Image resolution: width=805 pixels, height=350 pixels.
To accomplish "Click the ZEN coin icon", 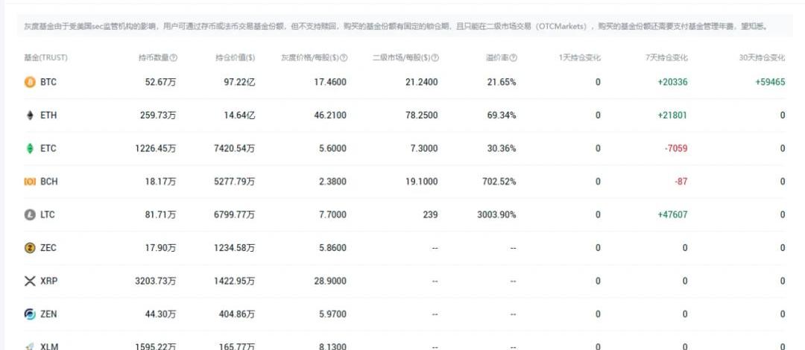I will coord(30,314).
